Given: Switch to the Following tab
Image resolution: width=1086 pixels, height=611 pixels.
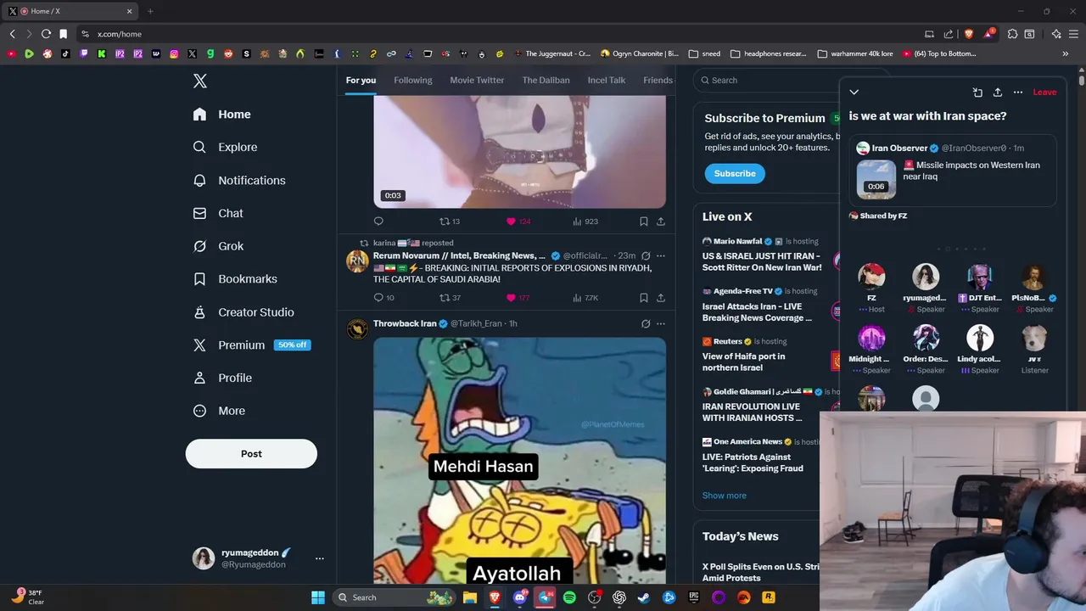Looking at the screenshot, I should 413,80.
